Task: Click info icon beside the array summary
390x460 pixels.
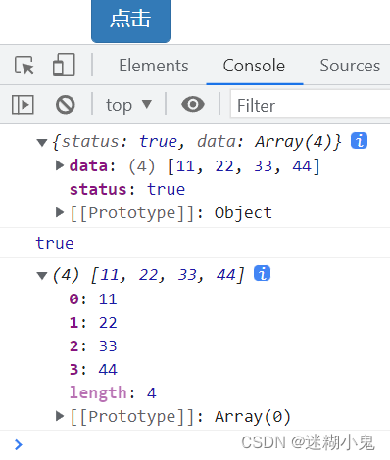Action: tap(262, 273)
